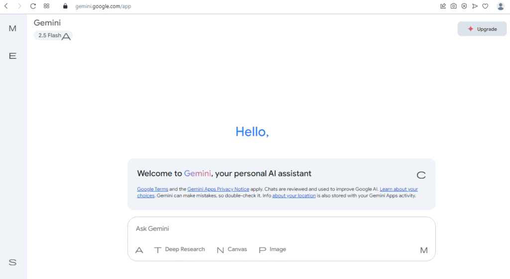510x279 pixels.
Task: Follow the Learn about your choices link
Action: pyautogui.click(x=399, y=189)
